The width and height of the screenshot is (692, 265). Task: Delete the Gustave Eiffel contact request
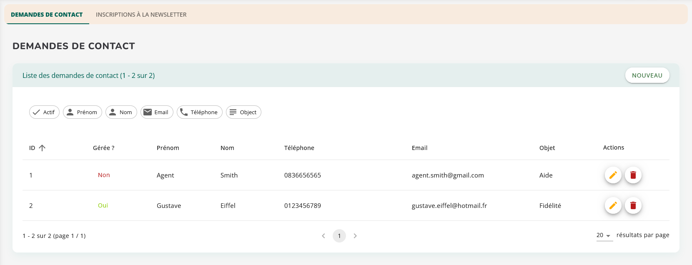tap(633, 205)
